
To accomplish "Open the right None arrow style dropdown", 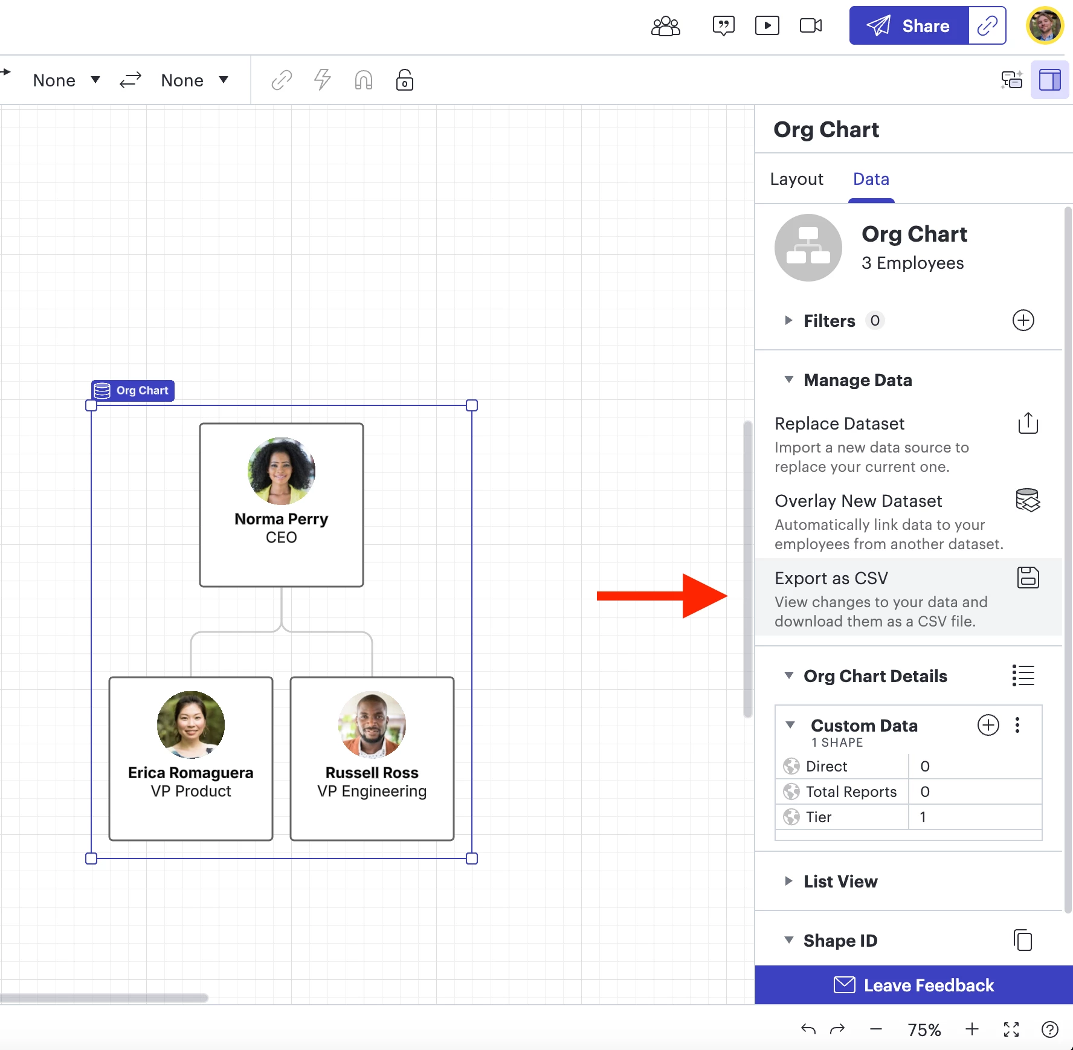I will [x=195, y=80].
